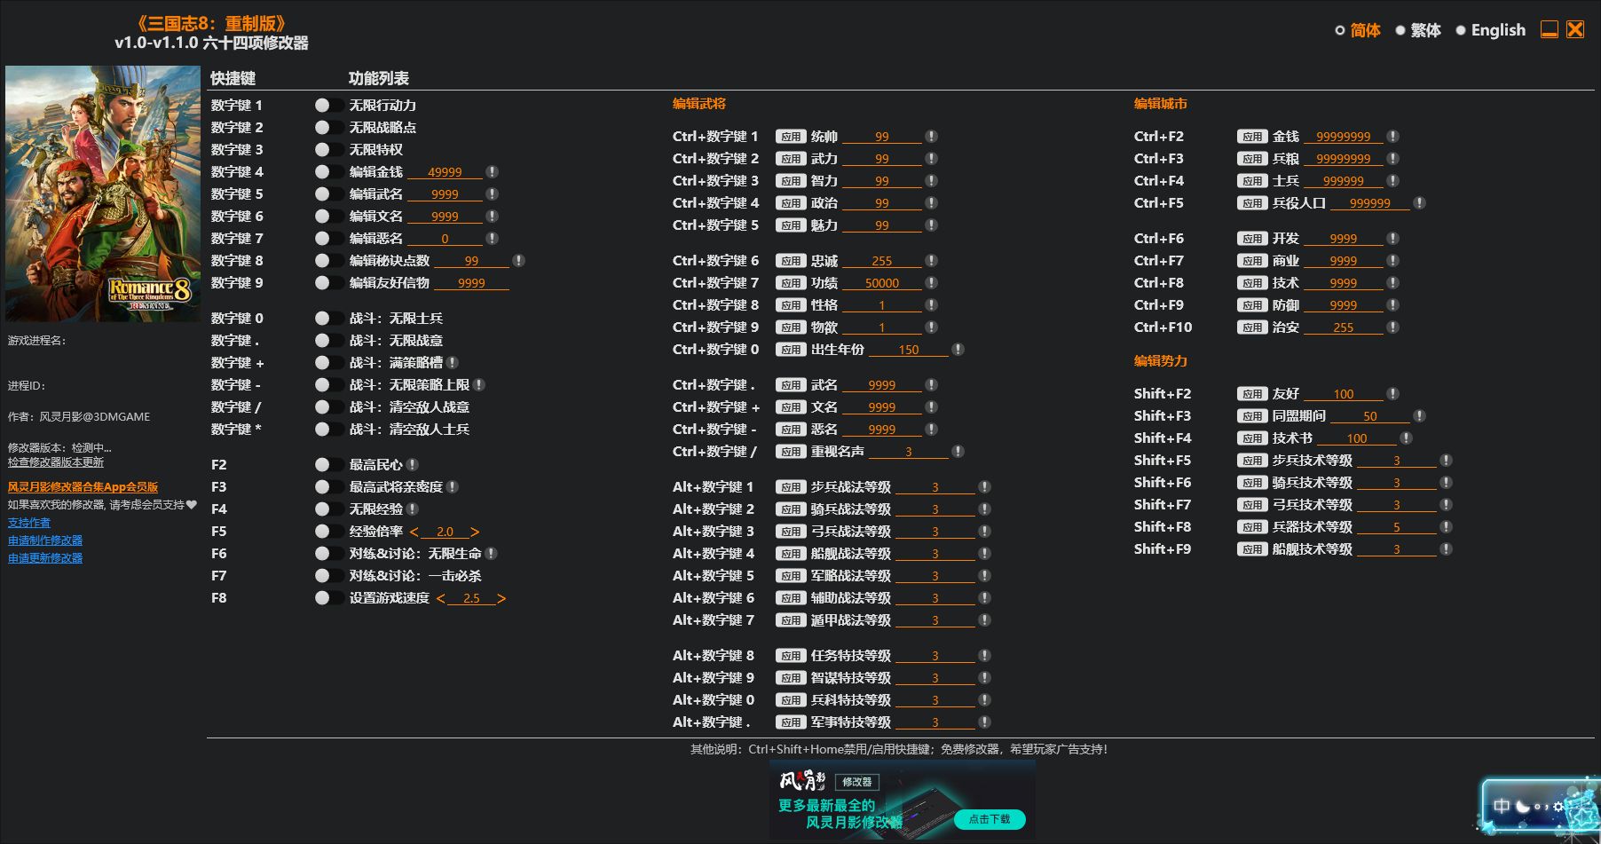The image size is (1601, 844).
Task: Toggle 无限行动力 switch on
Action: 328,106
